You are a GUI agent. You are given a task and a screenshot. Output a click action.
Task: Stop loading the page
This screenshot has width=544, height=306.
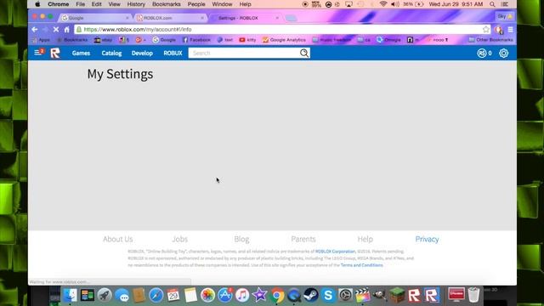(x=56, y=30)
